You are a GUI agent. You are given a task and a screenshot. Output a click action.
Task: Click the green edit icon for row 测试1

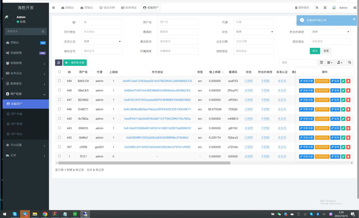(x=343, y=157)
